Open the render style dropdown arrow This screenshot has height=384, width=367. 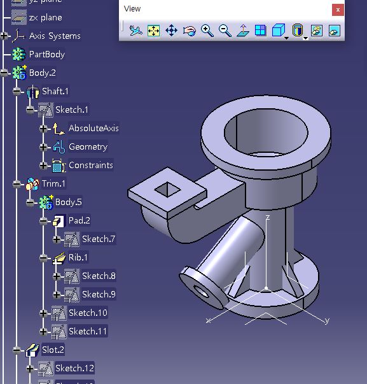(x=305, y=38)
